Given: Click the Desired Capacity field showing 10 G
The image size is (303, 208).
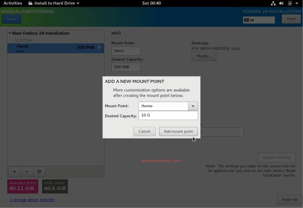Looking at the screenshot, I should click(x=168, y=115).
